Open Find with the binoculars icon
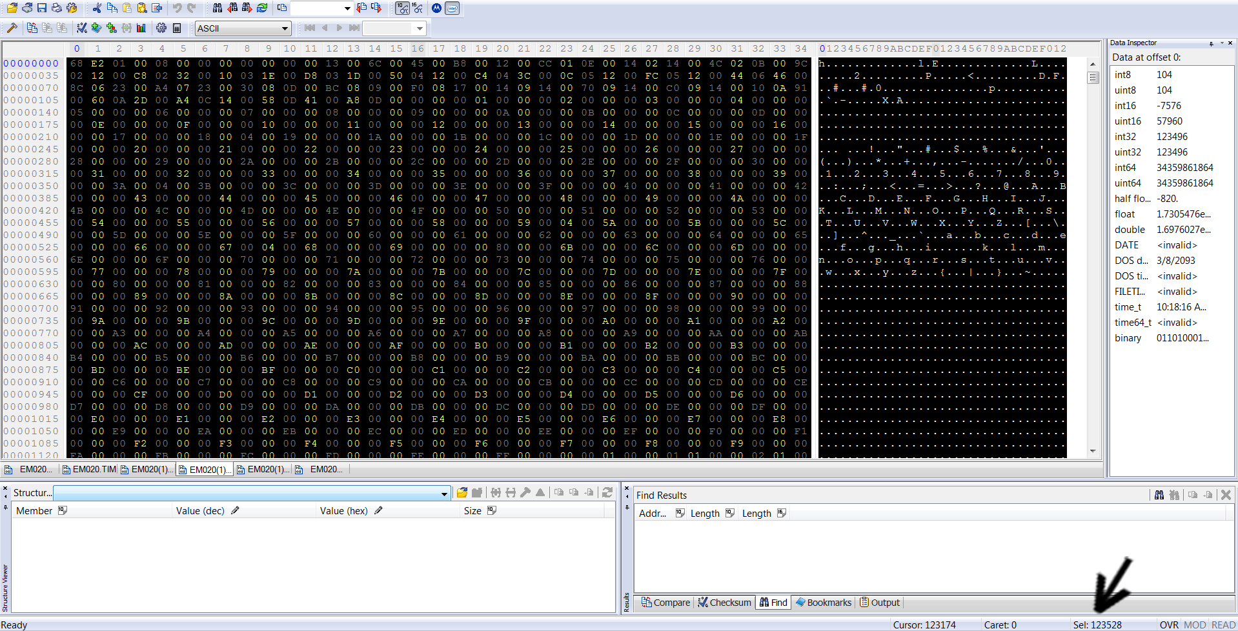Screen dimensions: 1238x631 [218, 8]
